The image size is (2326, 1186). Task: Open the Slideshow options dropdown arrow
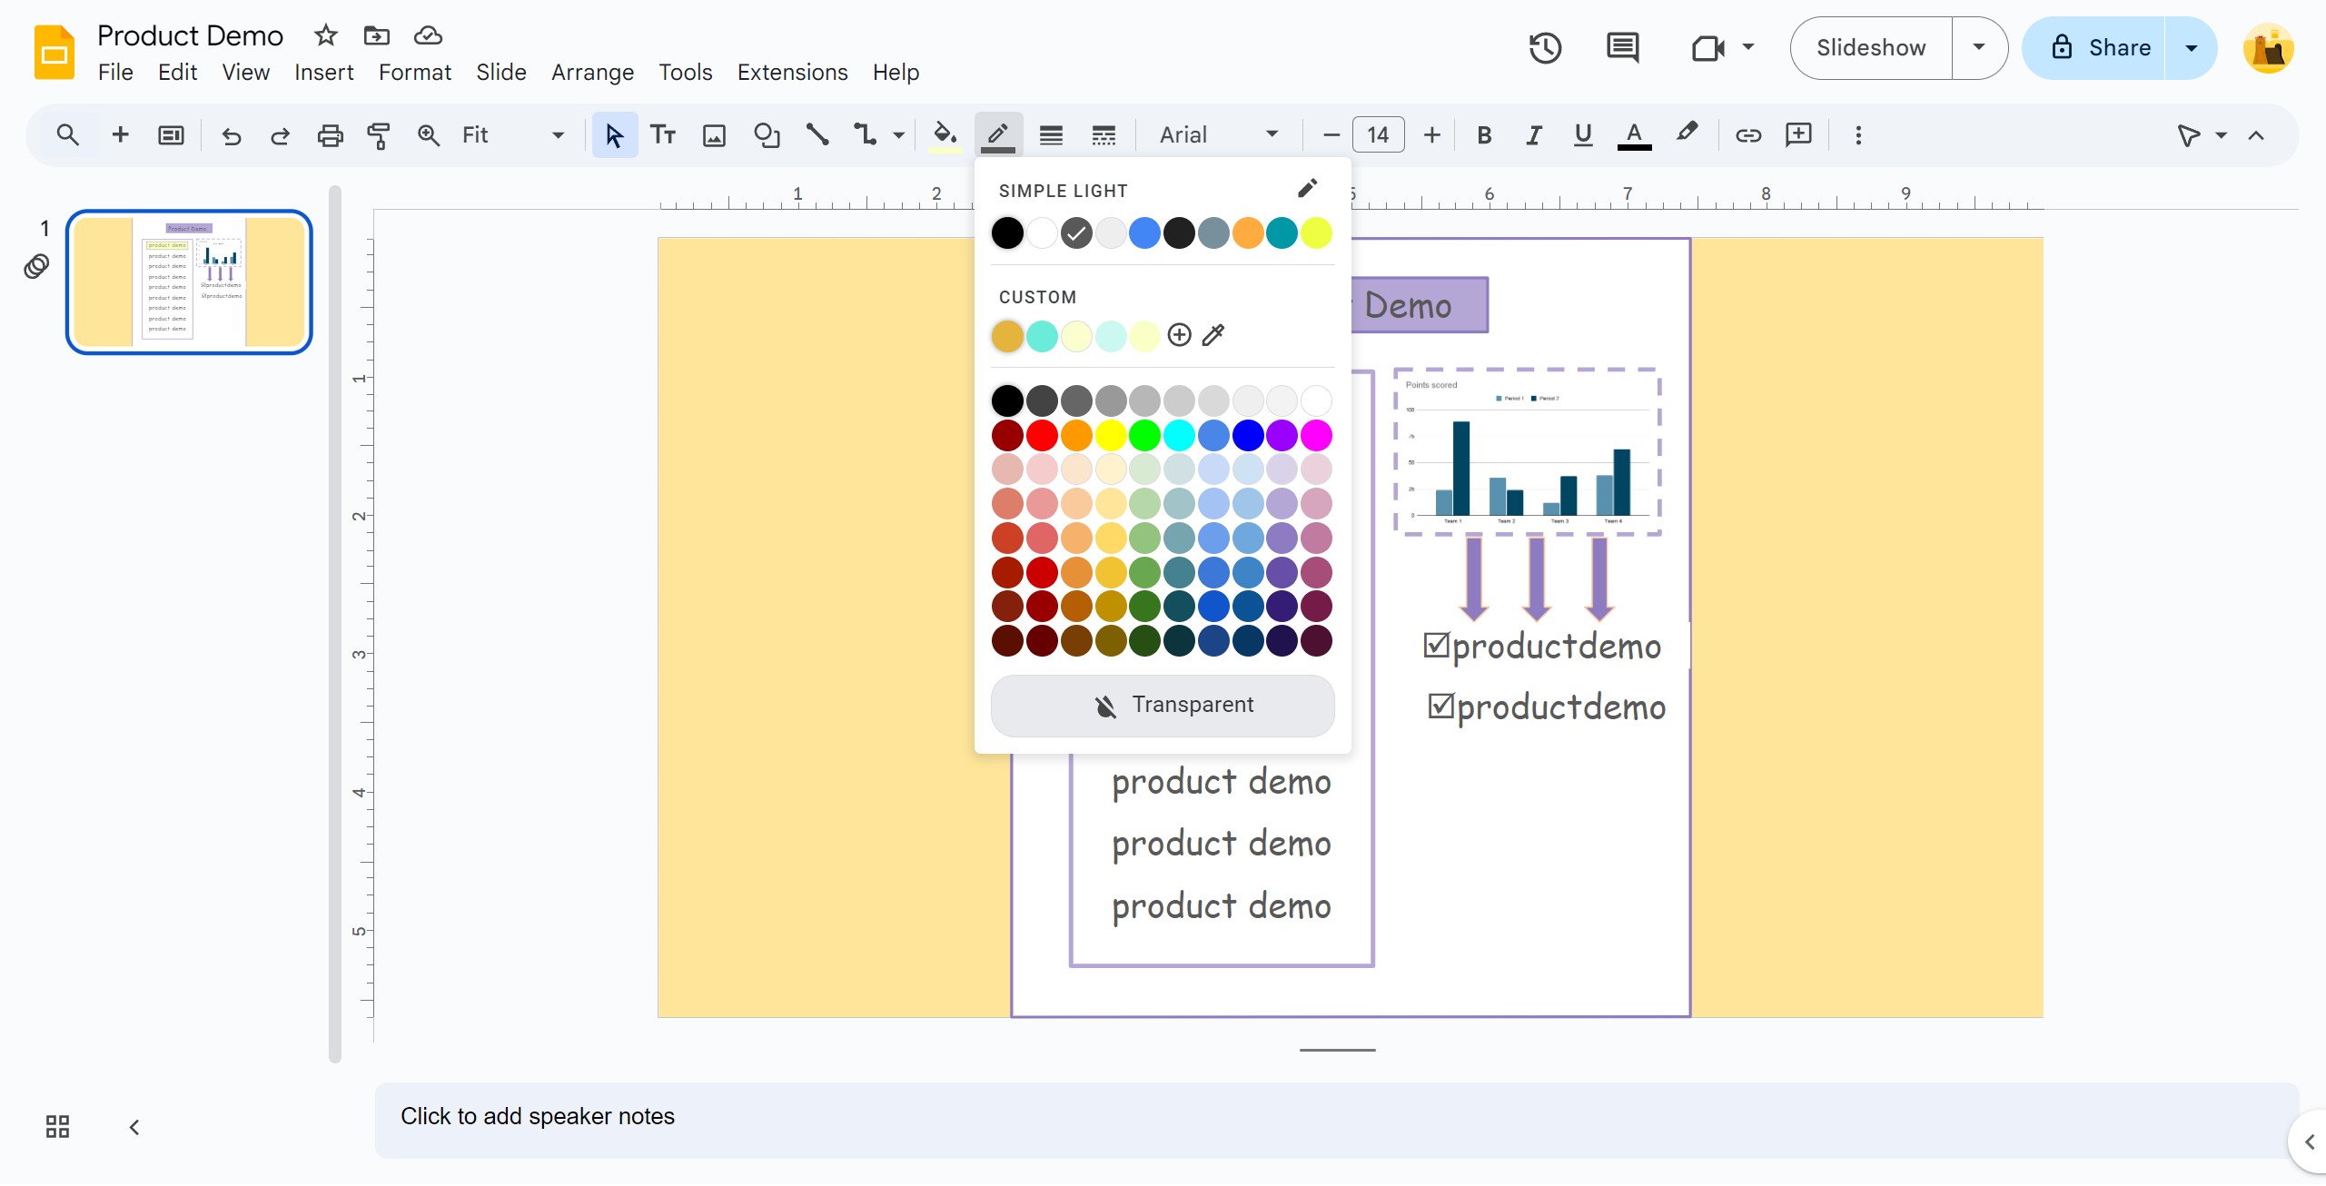[1979, 48]
